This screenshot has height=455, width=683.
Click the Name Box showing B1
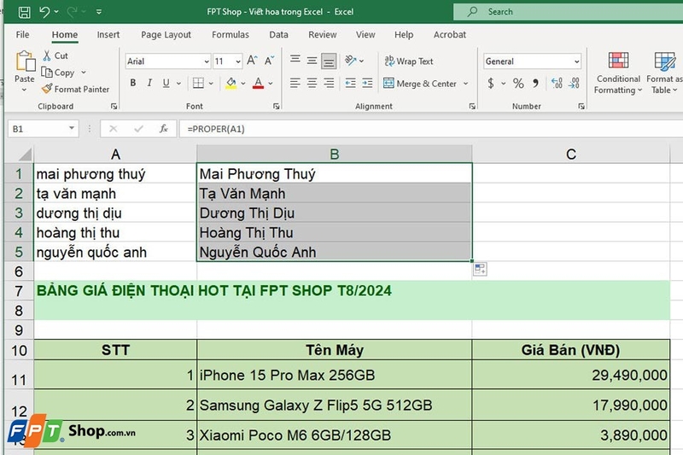44,129
